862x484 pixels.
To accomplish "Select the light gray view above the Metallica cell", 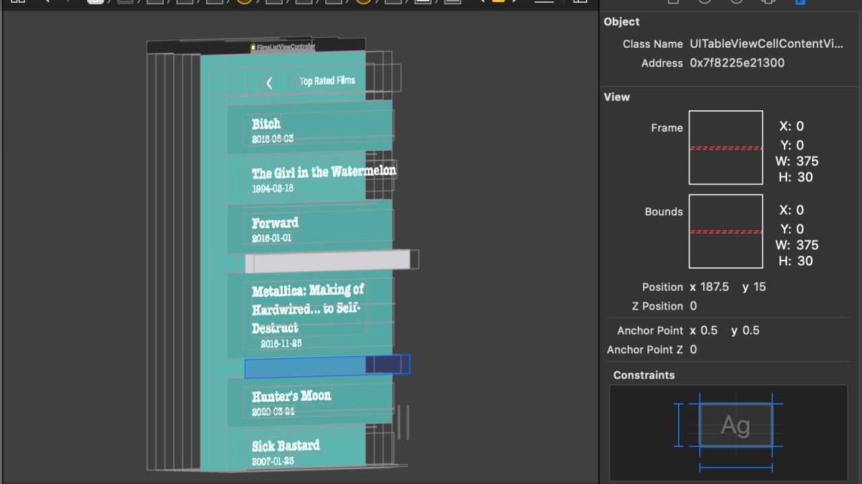I will point(327,261).
